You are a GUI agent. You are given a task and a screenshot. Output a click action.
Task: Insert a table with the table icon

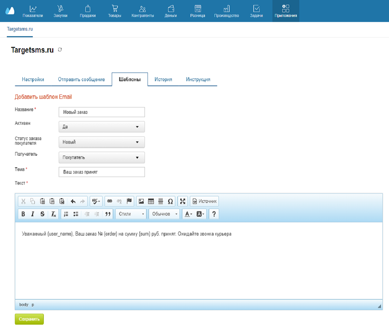(x=151, y=201)
